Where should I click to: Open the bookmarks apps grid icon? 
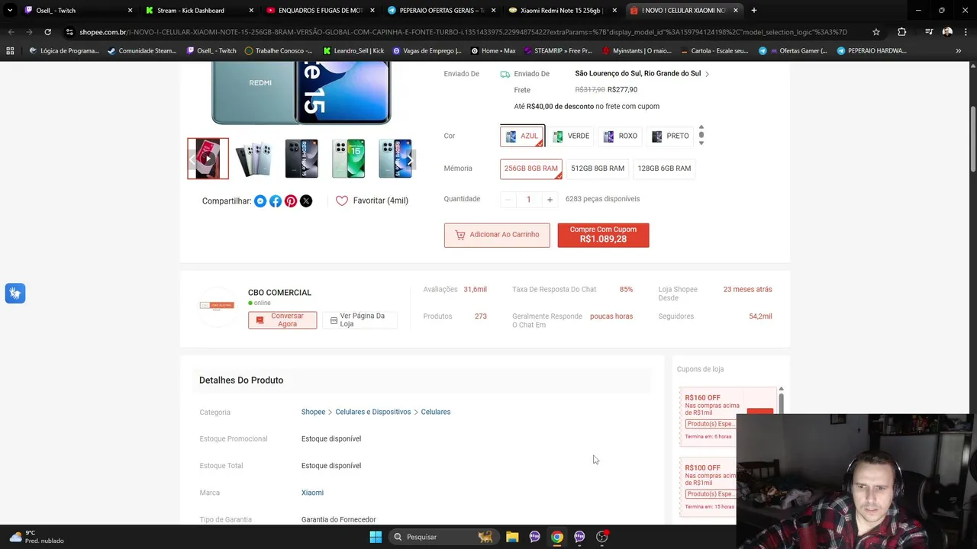(10, 51)
